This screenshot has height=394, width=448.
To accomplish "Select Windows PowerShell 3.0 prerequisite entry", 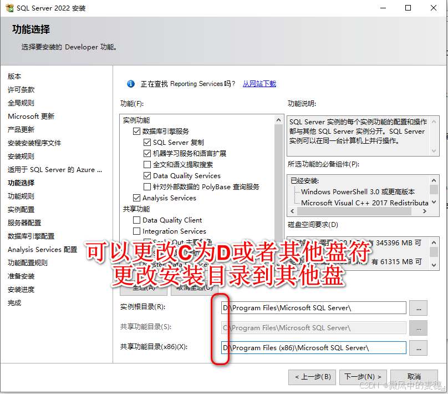I will (358, 191).
